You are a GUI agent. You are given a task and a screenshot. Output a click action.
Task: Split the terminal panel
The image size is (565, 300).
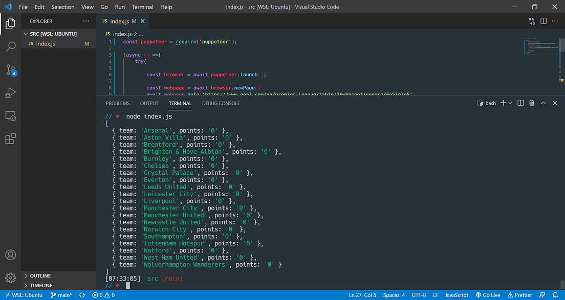(520, 103)
